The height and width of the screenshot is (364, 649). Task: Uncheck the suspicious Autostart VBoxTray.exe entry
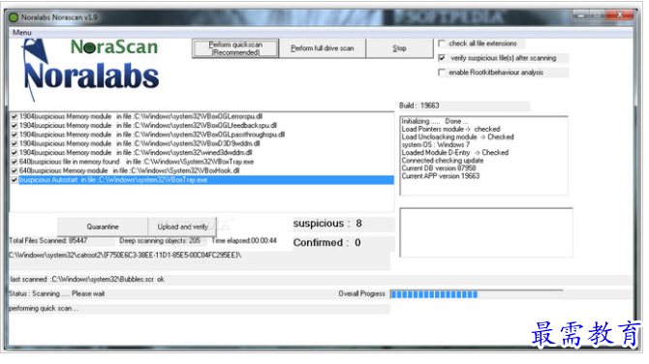(15, 180)
